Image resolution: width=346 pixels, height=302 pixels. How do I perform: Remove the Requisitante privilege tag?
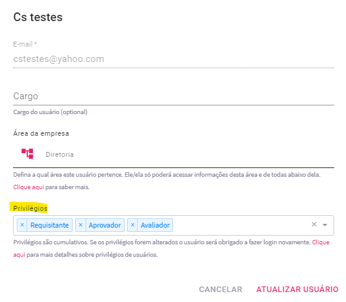[22, 225]
